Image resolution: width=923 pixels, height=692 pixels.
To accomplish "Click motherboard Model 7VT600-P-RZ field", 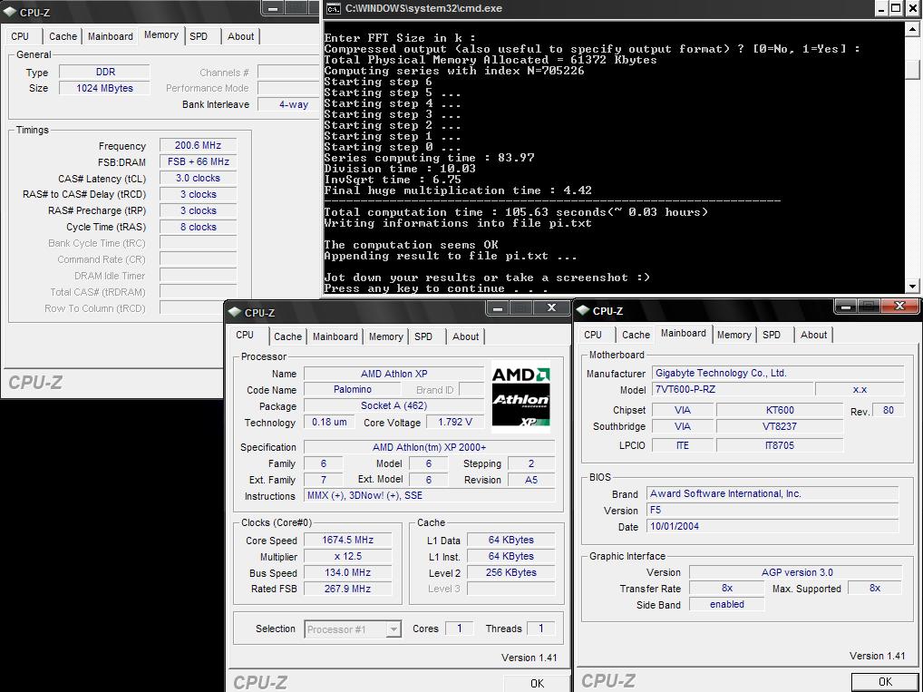I will (x=733, y=389).
